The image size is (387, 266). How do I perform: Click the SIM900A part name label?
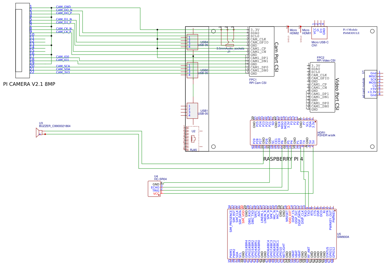[x=343, y=237]
